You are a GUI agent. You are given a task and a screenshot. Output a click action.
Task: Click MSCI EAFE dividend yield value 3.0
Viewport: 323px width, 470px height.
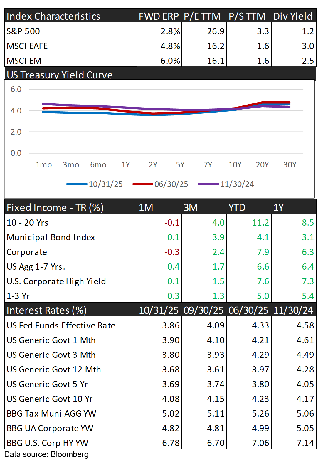coord(308,46)
